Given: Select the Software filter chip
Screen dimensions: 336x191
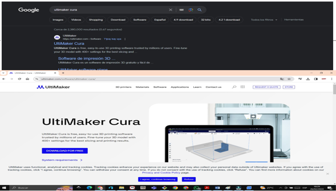Looking at the screenshot, I should pyautogui.click(x=140, y=20).
